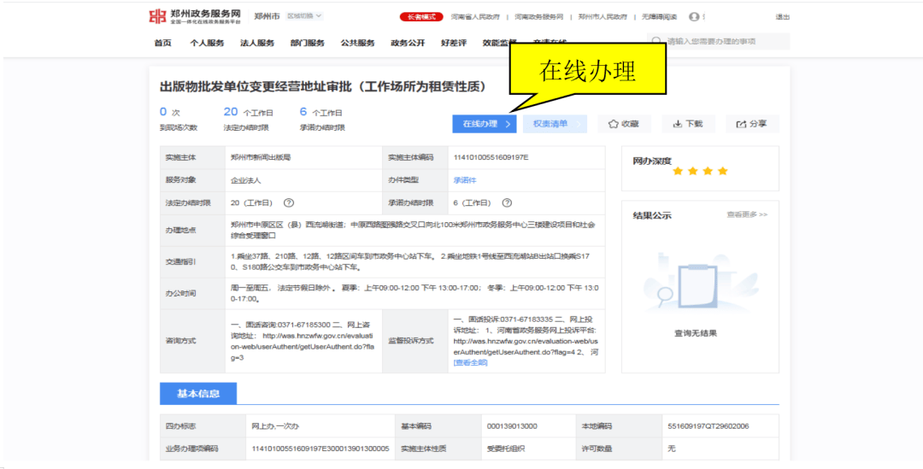Click the search input field
The image size is (923, 469).
(x=725, y=41)
